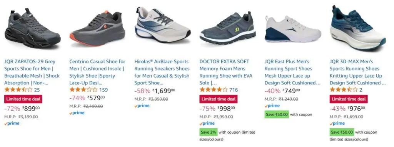This screenshot has width=394, height=147.
Task: View the Hirolas AirBlaze sneaker image
Action: pyautogui.click(x=163, y=25)
